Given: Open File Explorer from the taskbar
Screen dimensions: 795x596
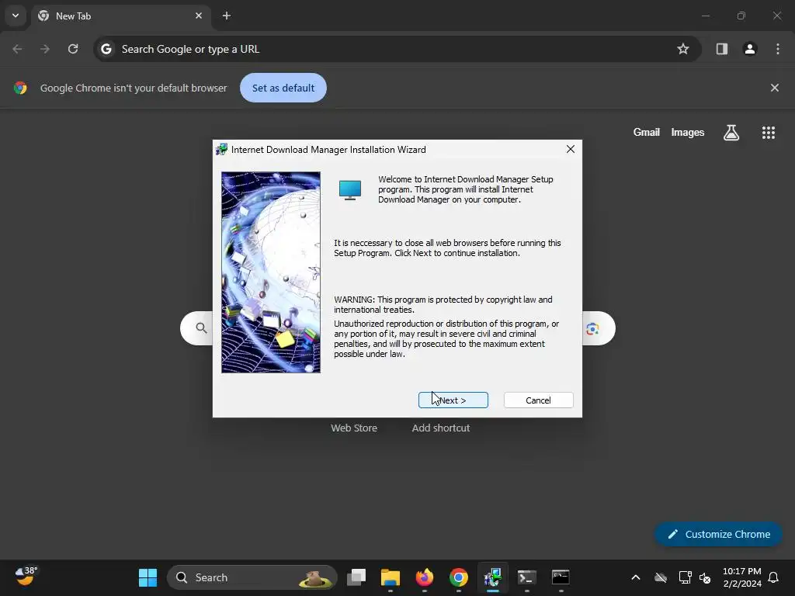Looking at the screenshot, I should [391, 577].
